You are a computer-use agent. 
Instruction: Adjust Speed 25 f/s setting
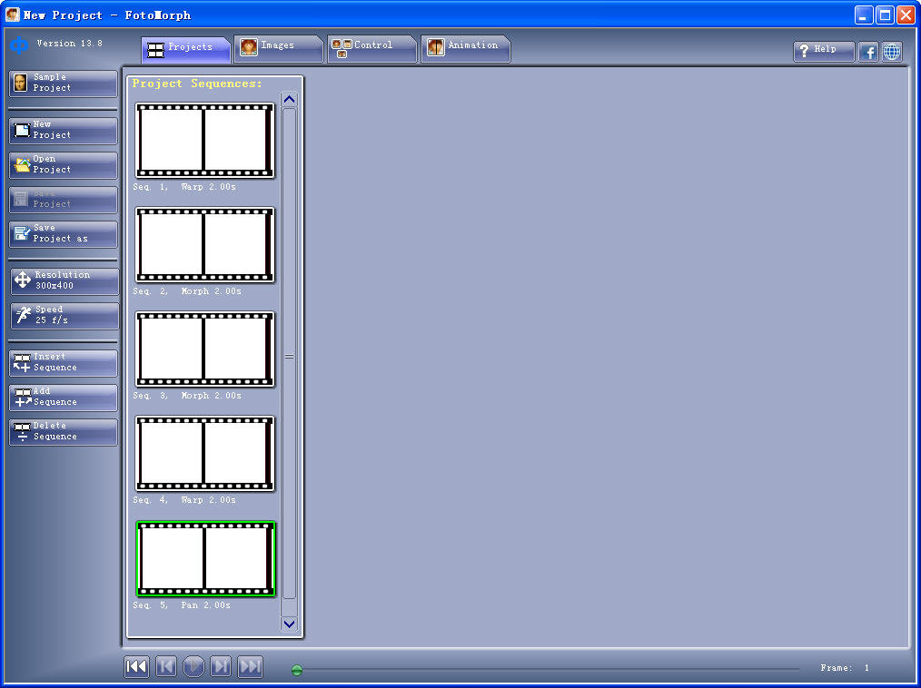[x=64, y=315]
